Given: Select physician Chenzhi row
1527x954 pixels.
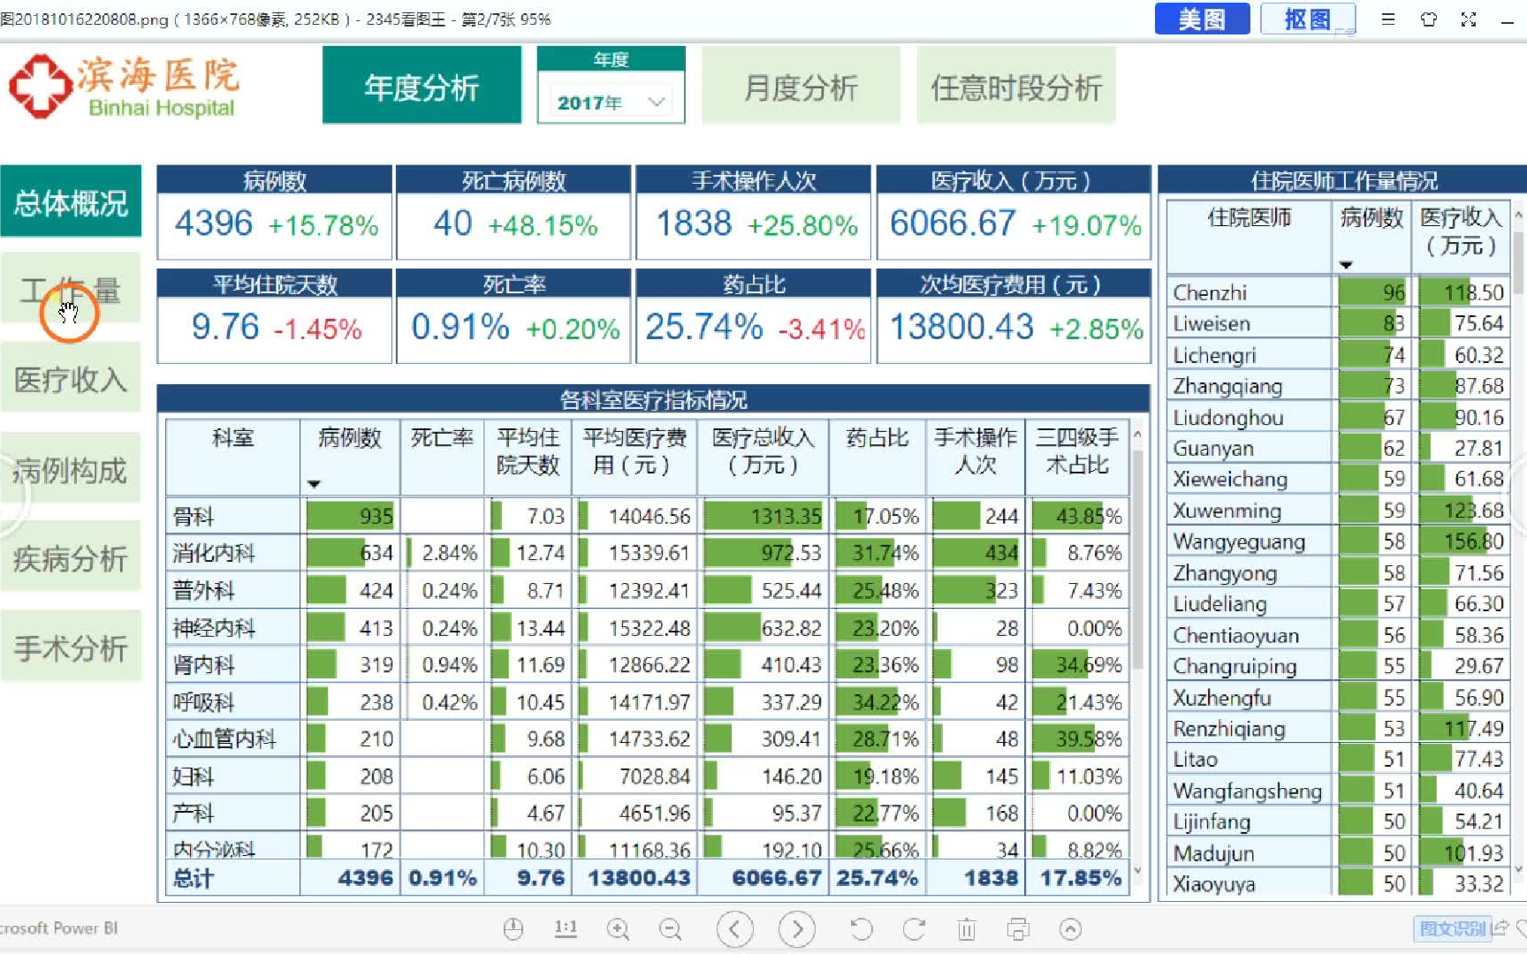Looking at the screenshot, I should pos(1337,292).
